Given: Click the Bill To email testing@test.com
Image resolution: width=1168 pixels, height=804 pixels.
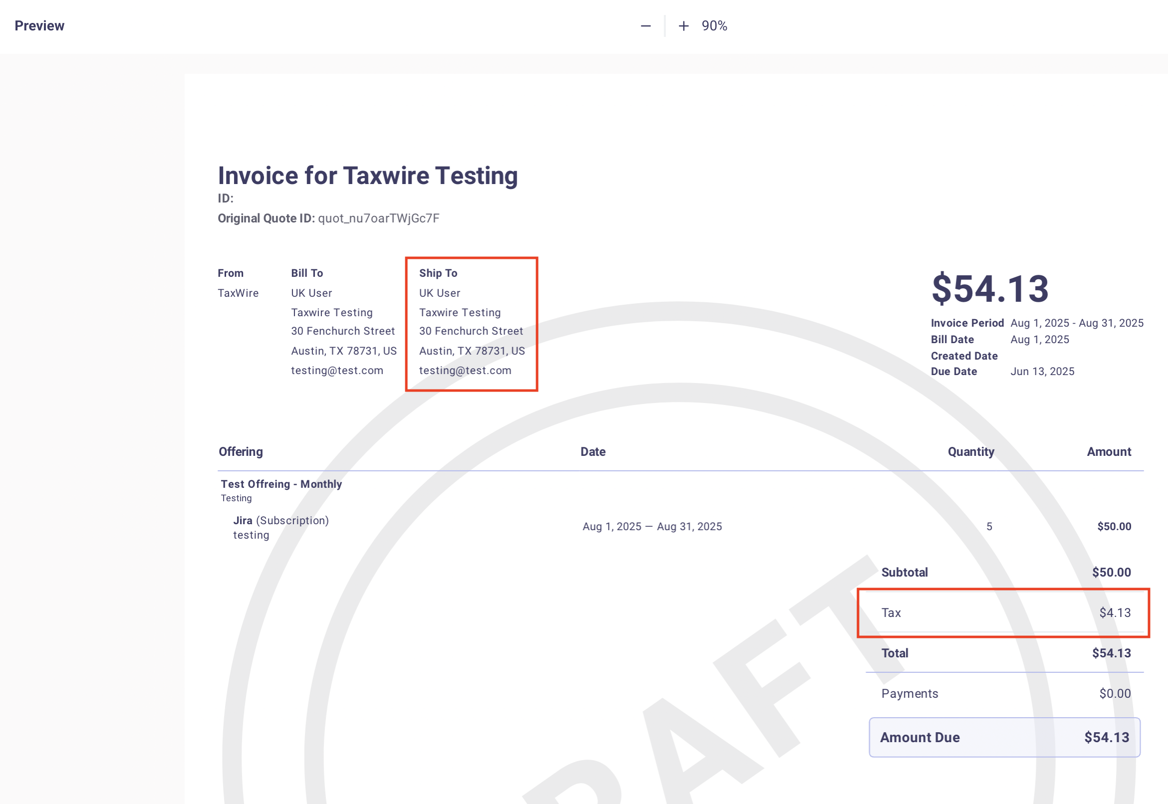Looking at the screenshot, I should pos(337,370).
